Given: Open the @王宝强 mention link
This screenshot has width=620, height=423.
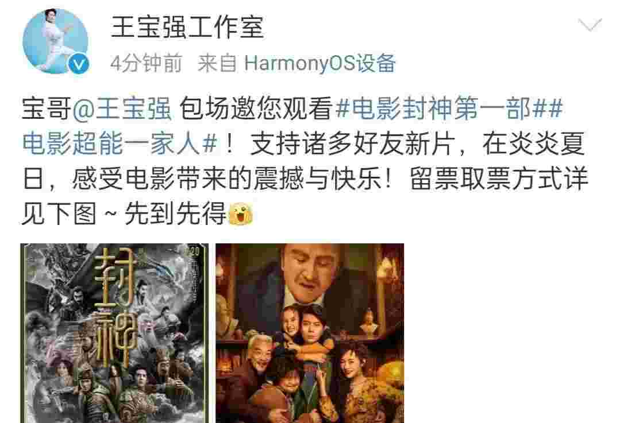Looking at the screenshot, I should click(x=122, y=108).
